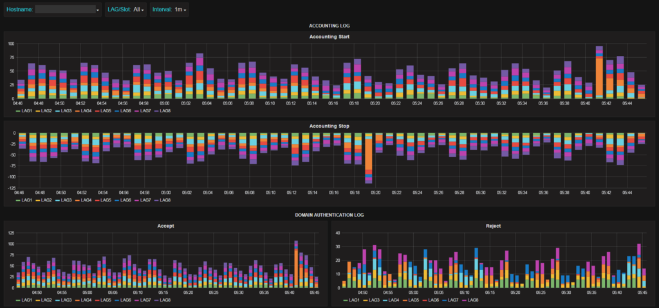The image size is (659, 308).
Task: Toggle LAG1 series in Accept legend
Action: (24, 300)
